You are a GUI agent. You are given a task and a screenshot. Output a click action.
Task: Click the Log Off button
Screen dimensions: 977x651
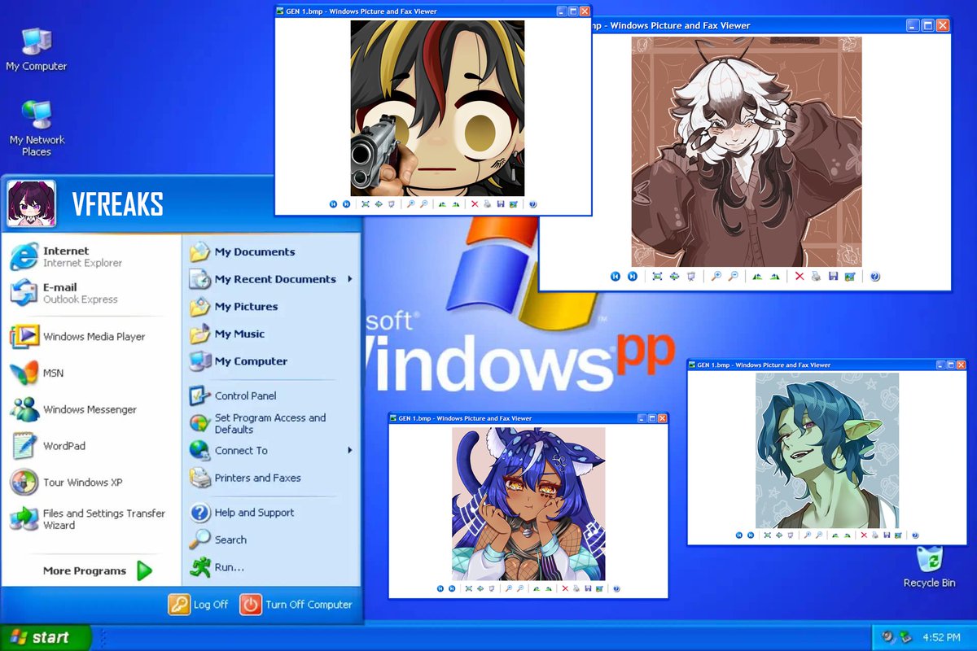[x=199, y=605]
